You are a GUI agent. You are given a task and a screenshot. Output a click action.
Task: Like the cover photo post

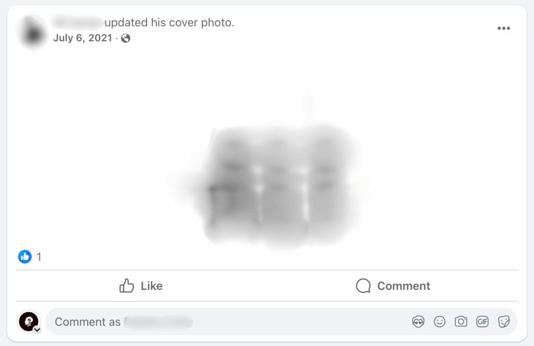[x=141, y=286]
